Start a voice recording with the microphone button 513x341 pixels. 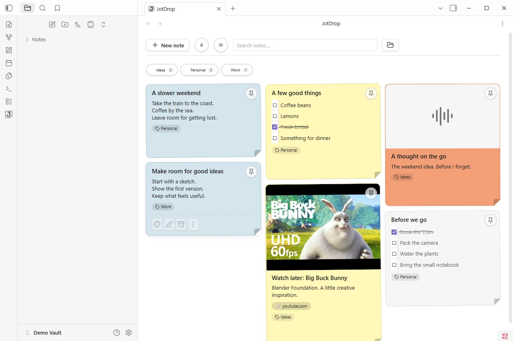tap(202, 45)
